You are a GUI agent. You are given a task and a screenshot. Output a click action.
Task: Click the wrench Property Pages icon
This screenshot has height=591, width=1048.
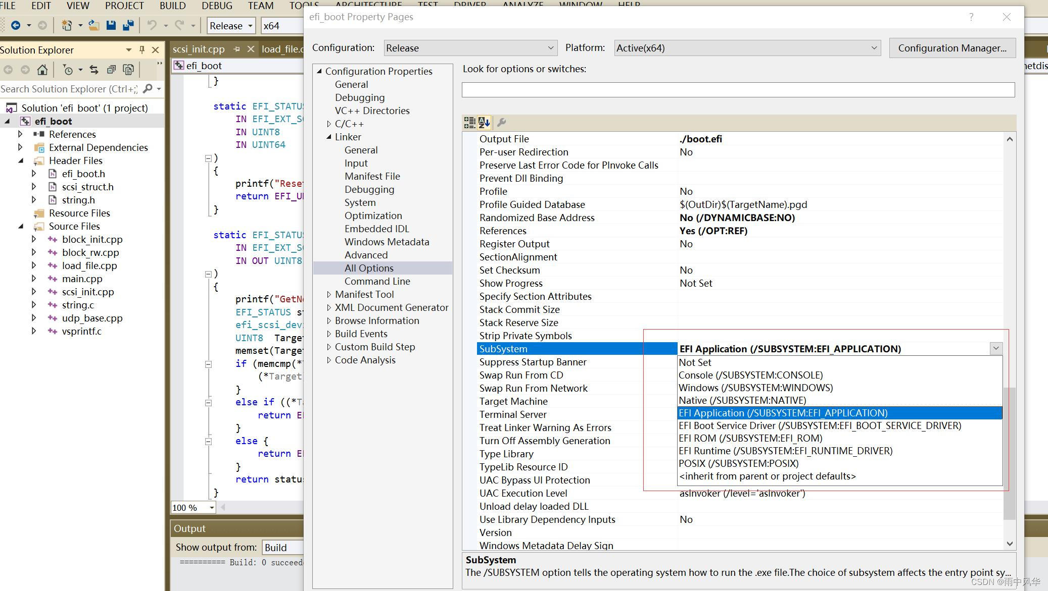501,122
